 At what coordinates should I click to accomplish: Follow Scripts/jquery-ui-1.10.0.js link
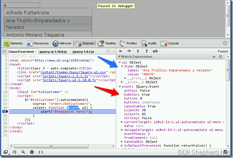click(69, 80)
